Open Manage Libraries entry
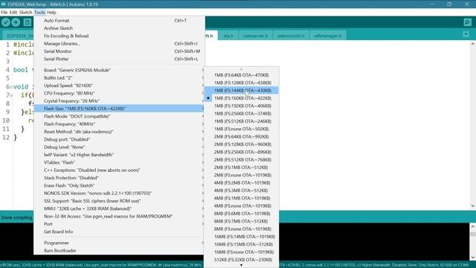The height and width of the screenshot is (268, 476). [x=119, y=44]
